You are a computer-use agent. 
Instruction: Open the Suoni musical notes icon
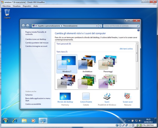107,96
